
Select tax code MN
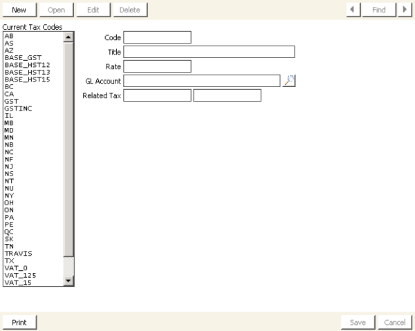coord(33,138)
